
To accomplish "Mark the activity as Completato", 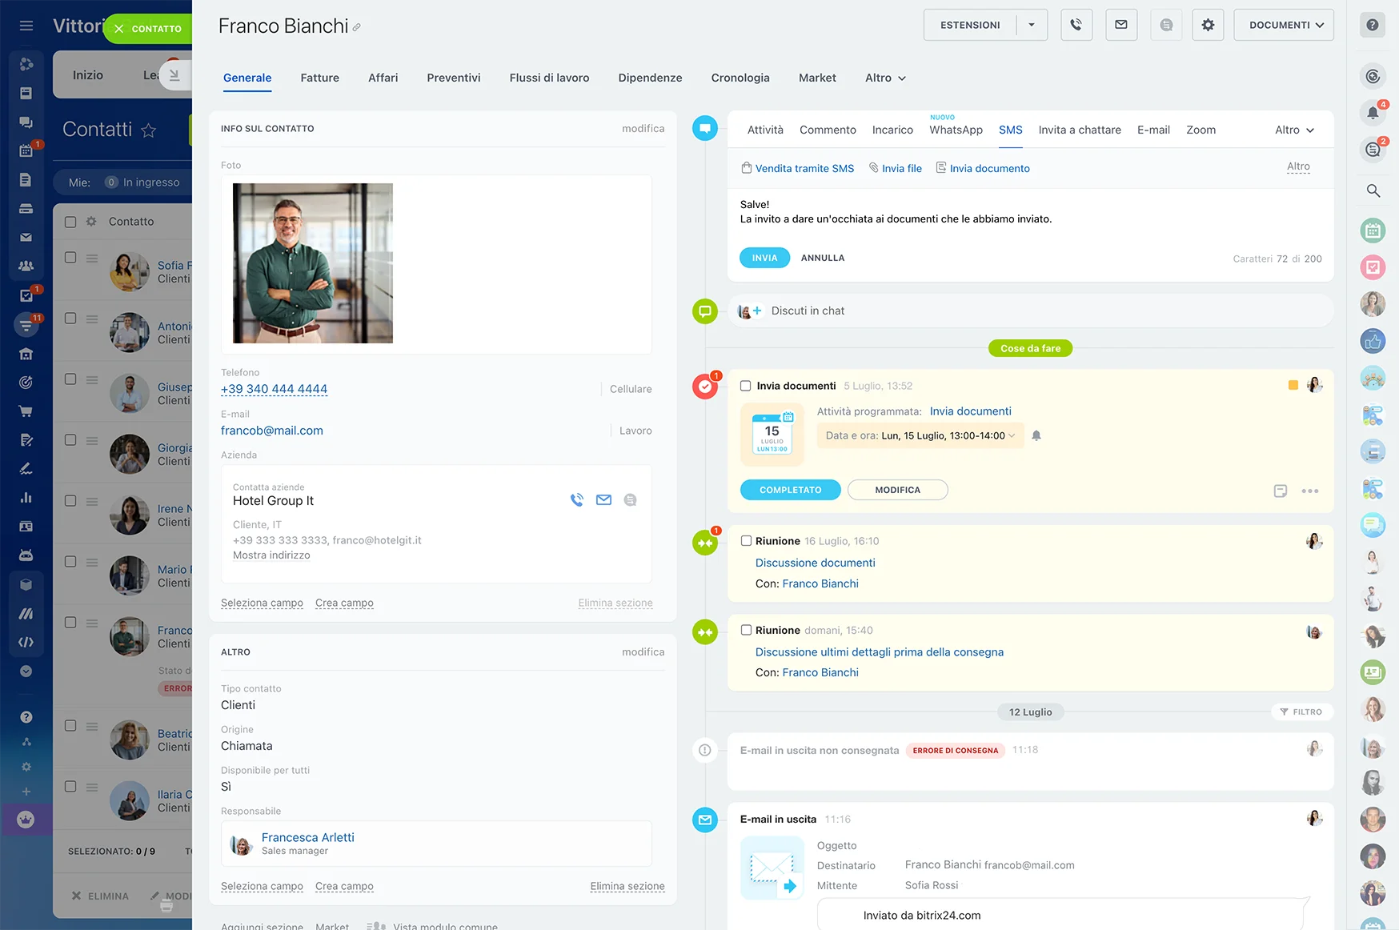I will [x=790, y=490].
